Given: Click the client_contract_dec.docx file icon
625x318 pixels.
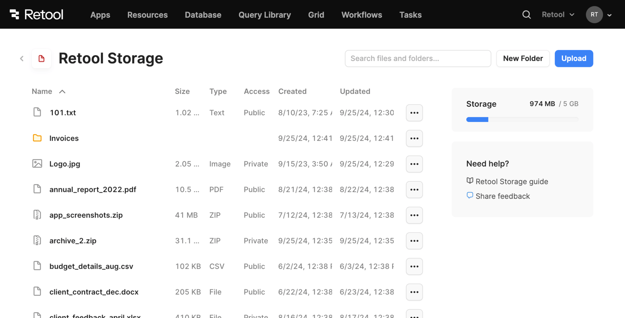Looking at the screenshot, I should pos(37,291).
